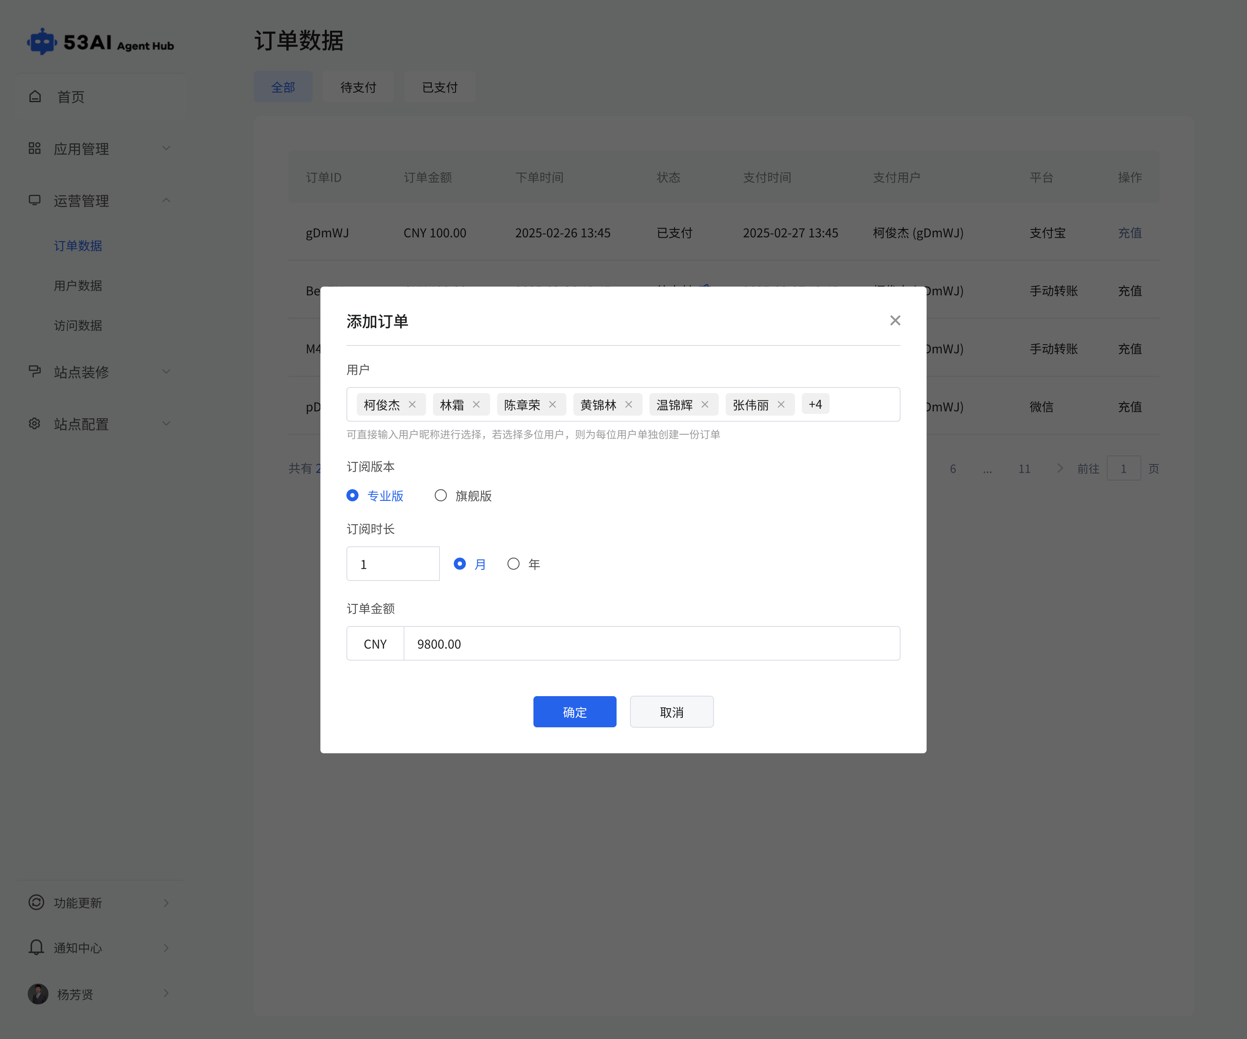This screenshot has width=1247, height=1039.
Task: Open 访问数据 sidebar item
Action: 78,326
